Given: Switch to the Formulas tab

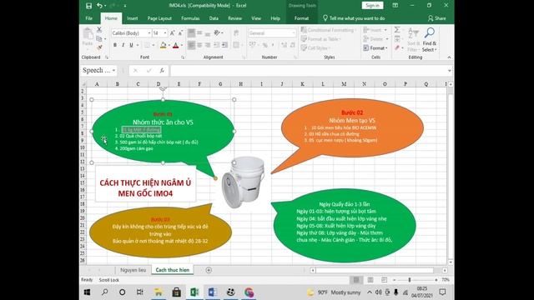Looking at the screenshot, I should [x=190, y=18].
